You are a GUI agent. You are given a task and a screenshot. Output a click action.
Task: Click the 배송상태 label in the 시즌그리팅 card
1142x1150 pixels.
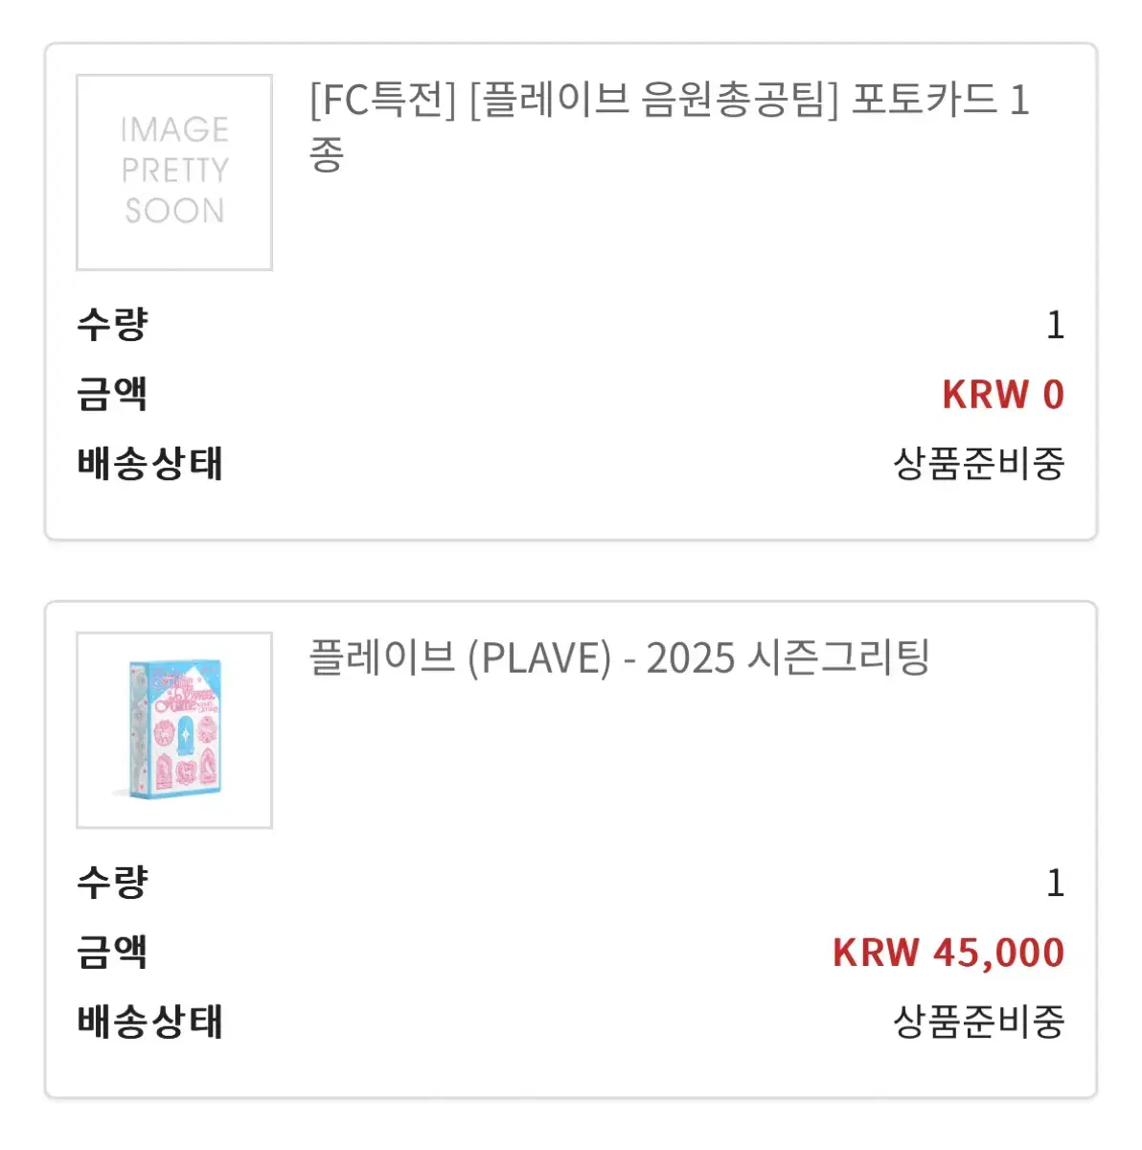point(149,1022)
